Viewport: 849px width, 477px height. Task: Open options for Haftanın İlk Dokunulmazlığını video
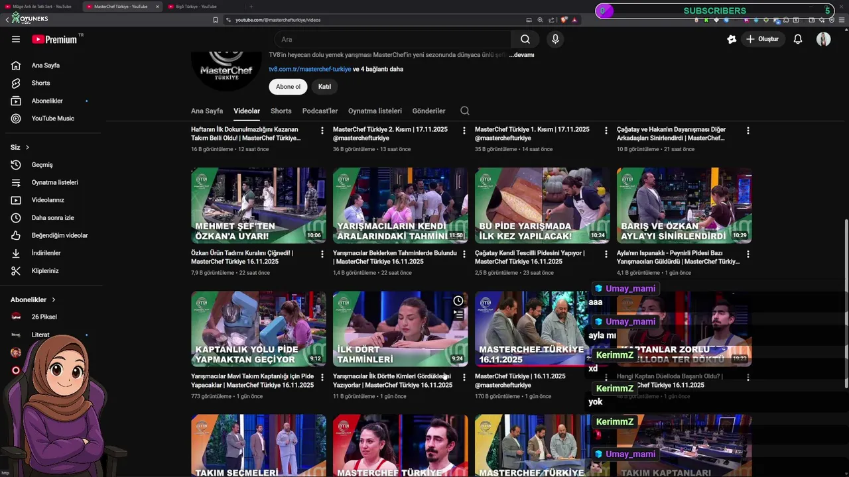(322, 131)
